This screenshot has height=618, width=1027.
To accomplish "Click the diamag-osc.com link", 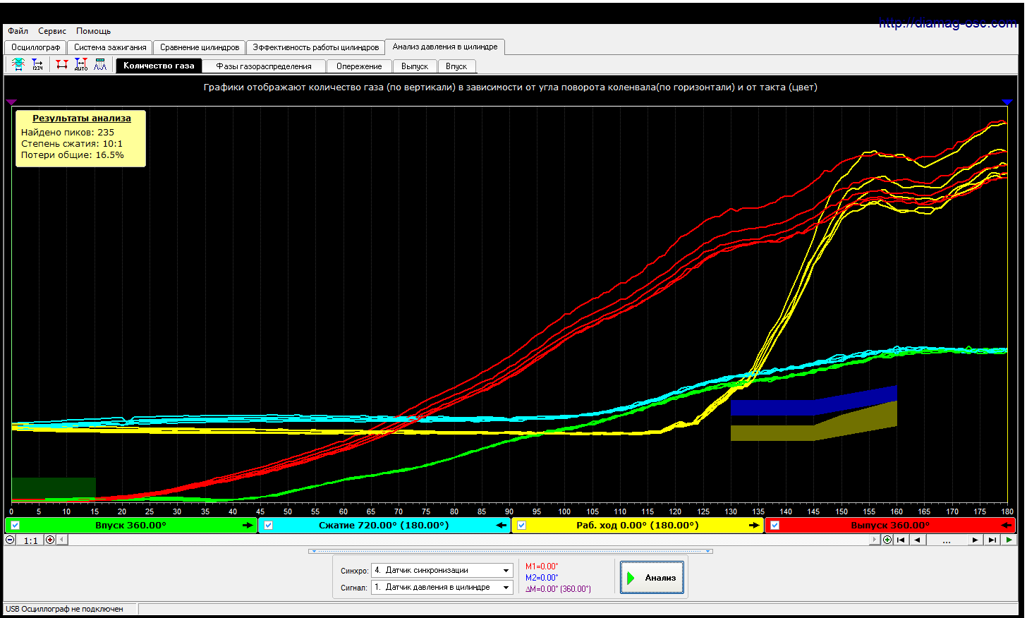I will click(x=948, y=23).
